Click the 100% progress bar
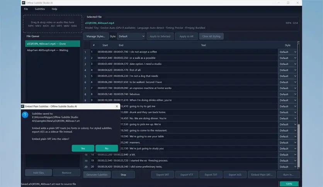Screen dimensions: 323x187 [289, 184]
